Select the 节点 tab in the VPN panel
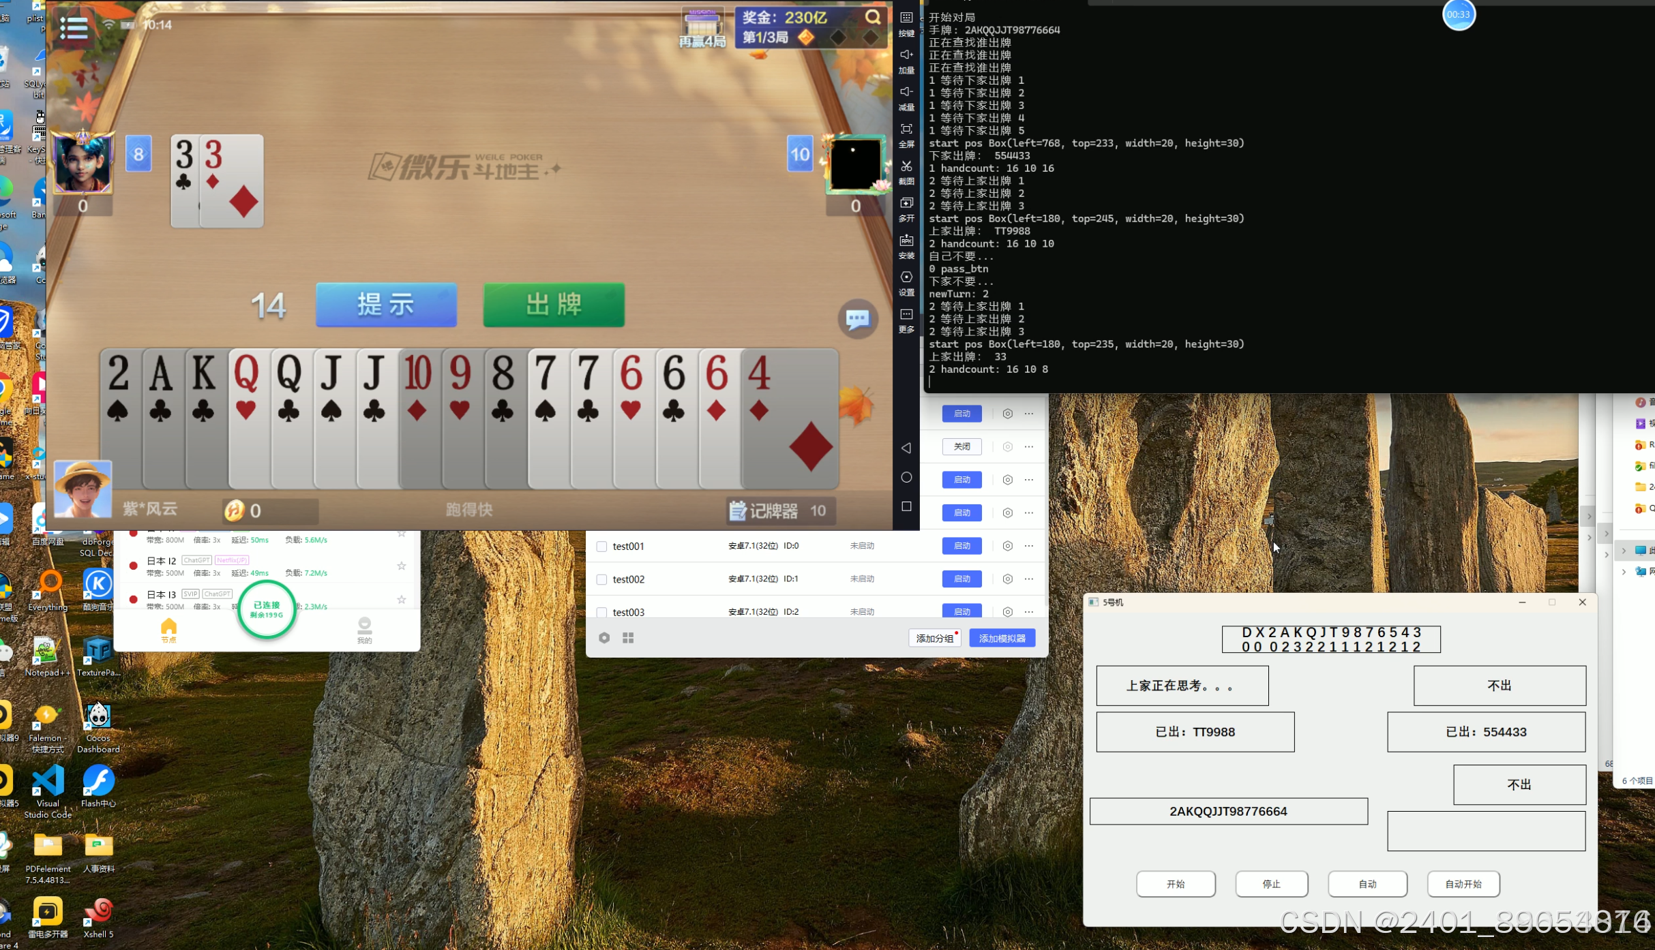Viewport: 1655px width, 950px height. click(x=168, y=630)
